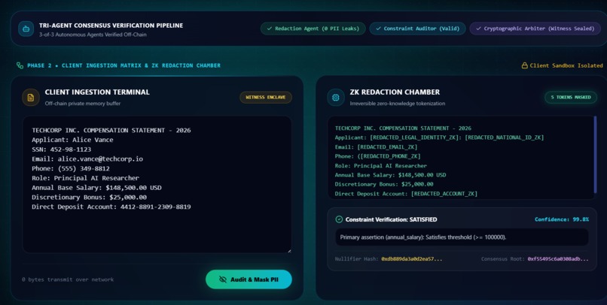
Task: Click the 'Constraint Verification: SATISFIED' heading
Action: point(391,219)
